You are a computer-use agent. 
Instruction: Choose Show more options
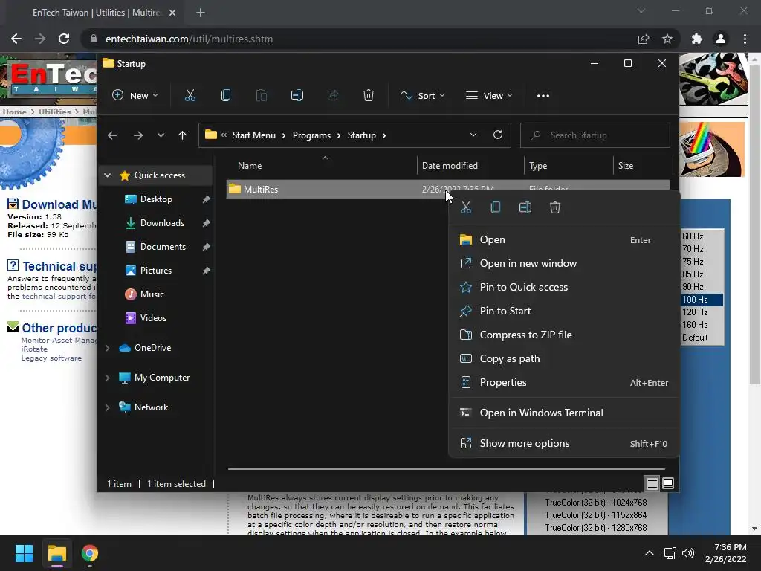coord(563,444)
